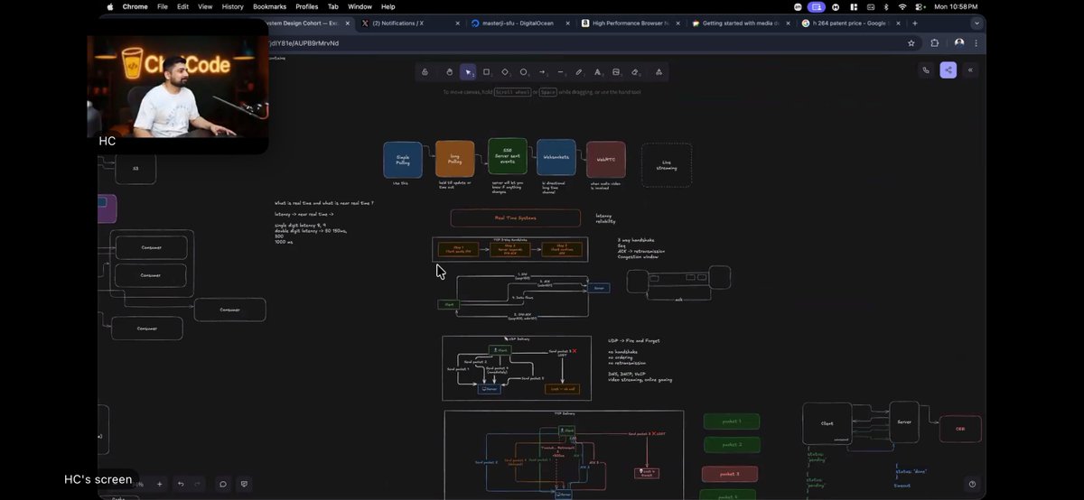Select the Pencil freedraw tool
The image size is (1084, 500).
579,71
